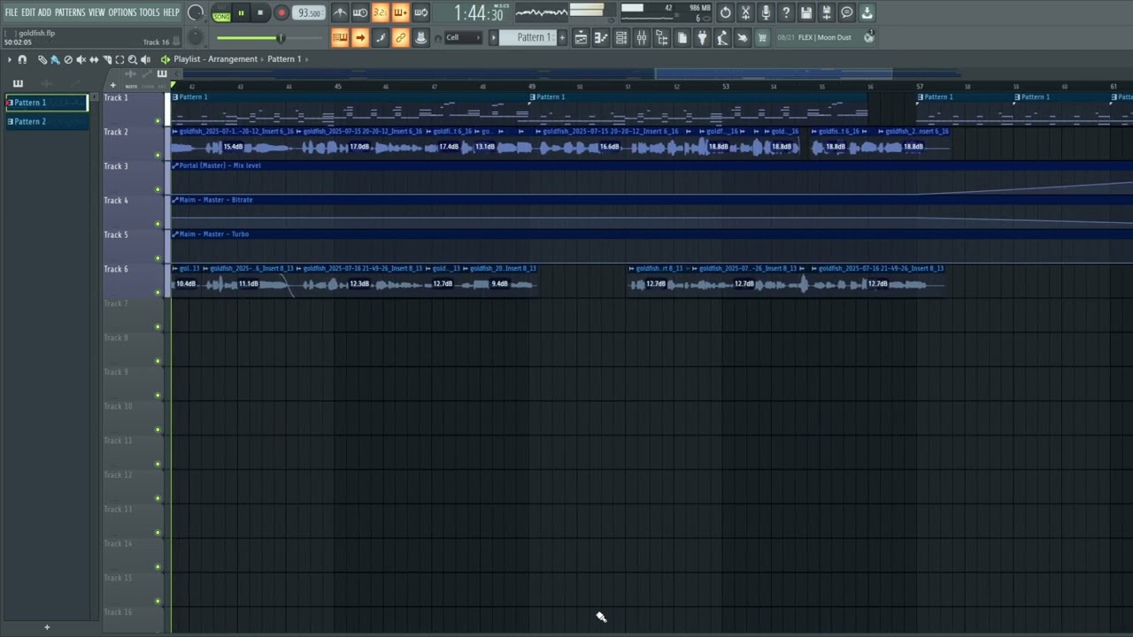Open the Piano roll view icon

coord(601,37)
